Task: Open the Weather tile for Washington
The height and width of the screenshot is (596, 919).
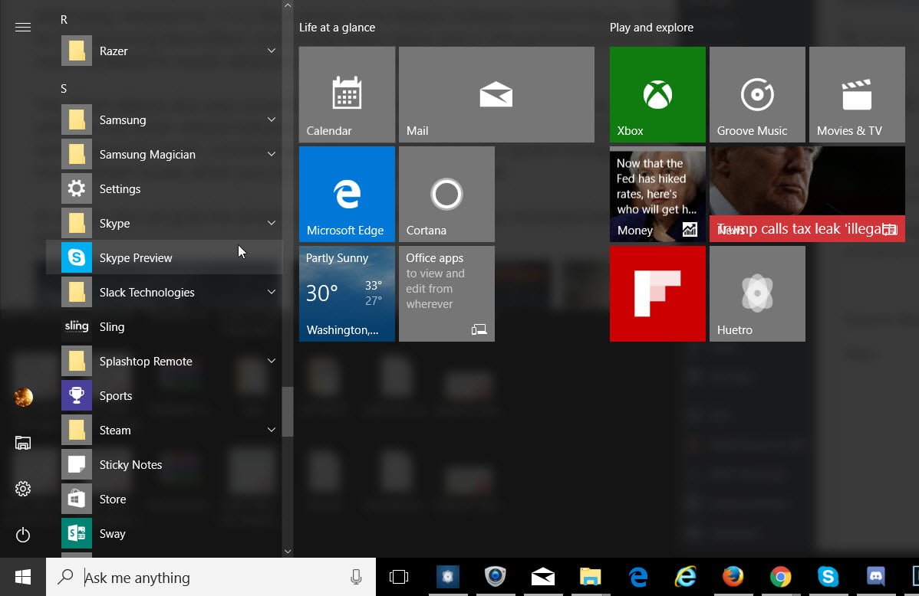Action: [x=347, y=293]
